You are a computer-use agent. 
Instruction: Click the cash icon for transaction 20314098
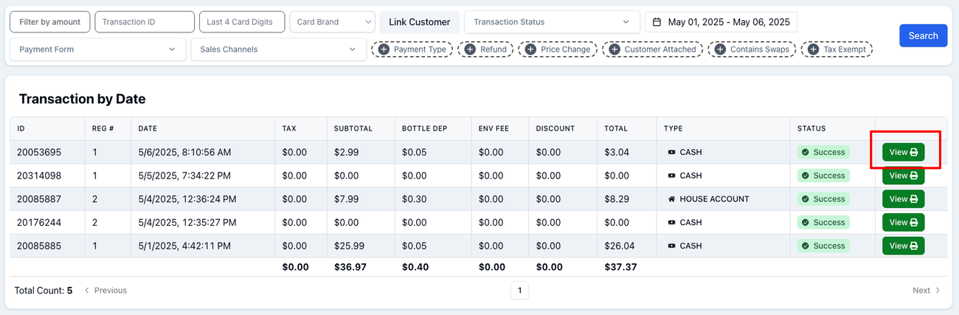pyautogui.click(x=671, y=176)
